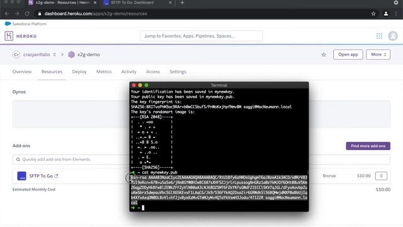Select the Resources tab
The width and height of the screenshot is (403, 227).
pyautogui.click(x=52, y=71)
